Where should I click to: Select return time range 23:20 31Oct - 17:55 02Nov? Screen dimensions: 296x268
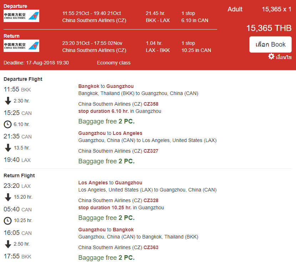tap(92, 43)
